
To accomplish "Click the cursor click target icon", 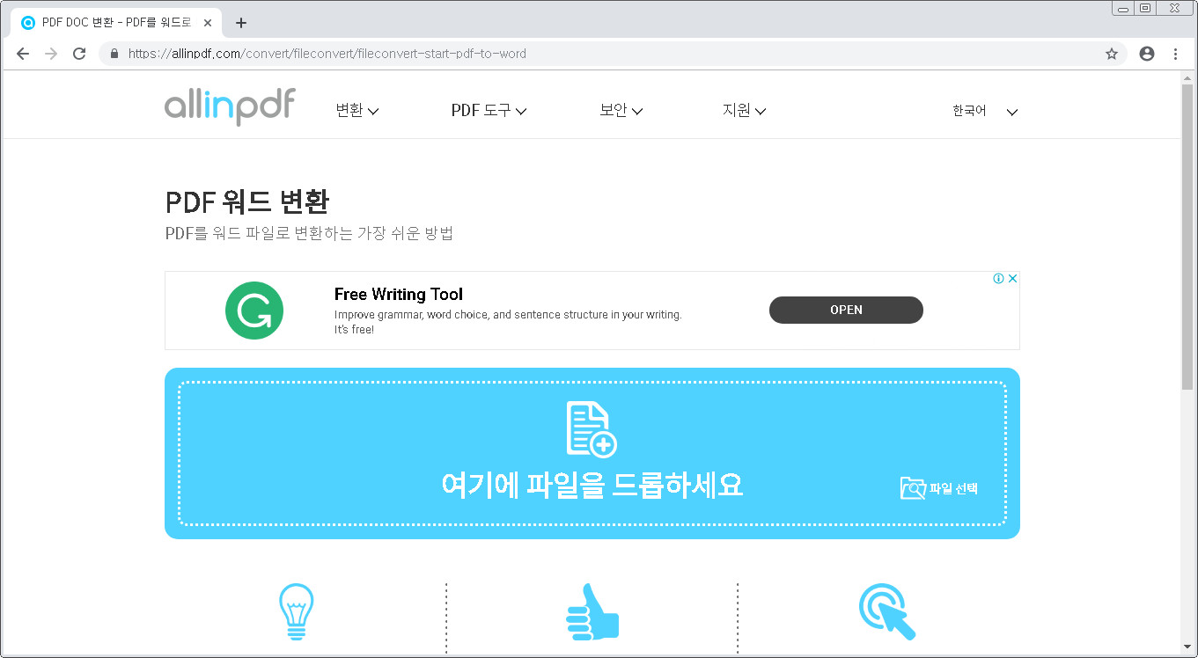I will (887, 611).
